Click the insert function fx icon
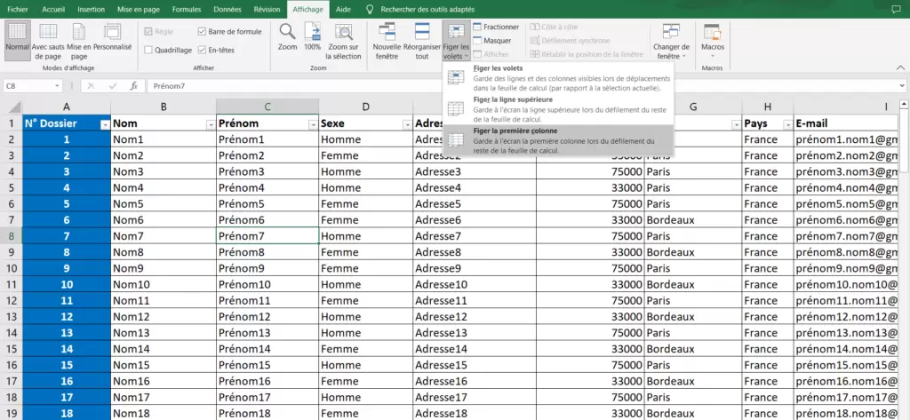Image resolution: width=910 pixels, height=420 pixels. (x=133, y=86)
